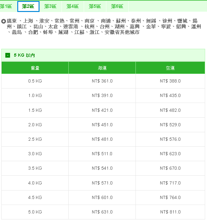Click the NT$ 435.0 air freight price

(x=170, y=95)
